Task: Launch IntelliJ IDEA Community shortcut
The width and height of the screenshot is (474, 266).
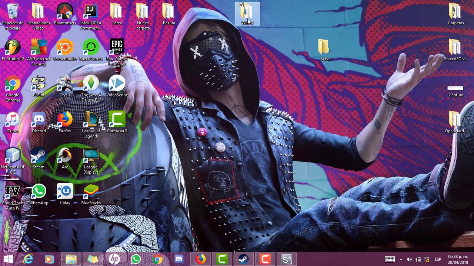Action: pos(91,16)
